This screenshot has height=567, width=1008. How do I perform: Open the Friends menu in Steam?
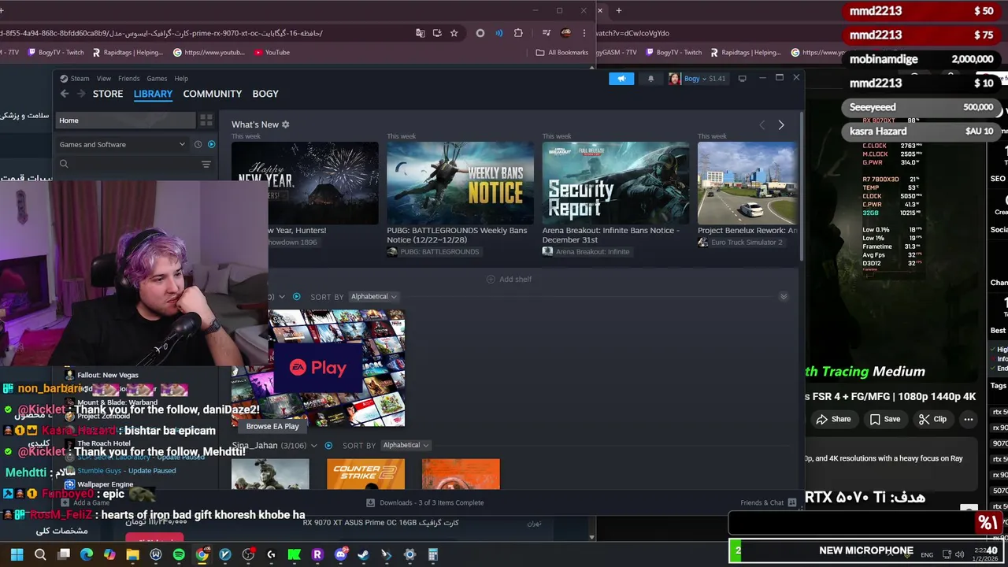point(128,79)
